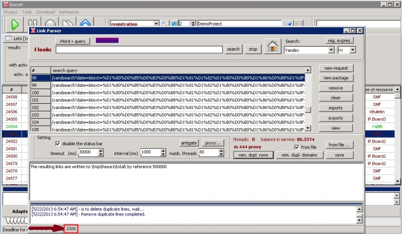The height and width of the screenshot is (234, 402).
Task: Click the home icon in Link Parser
Action: (272, 47)
